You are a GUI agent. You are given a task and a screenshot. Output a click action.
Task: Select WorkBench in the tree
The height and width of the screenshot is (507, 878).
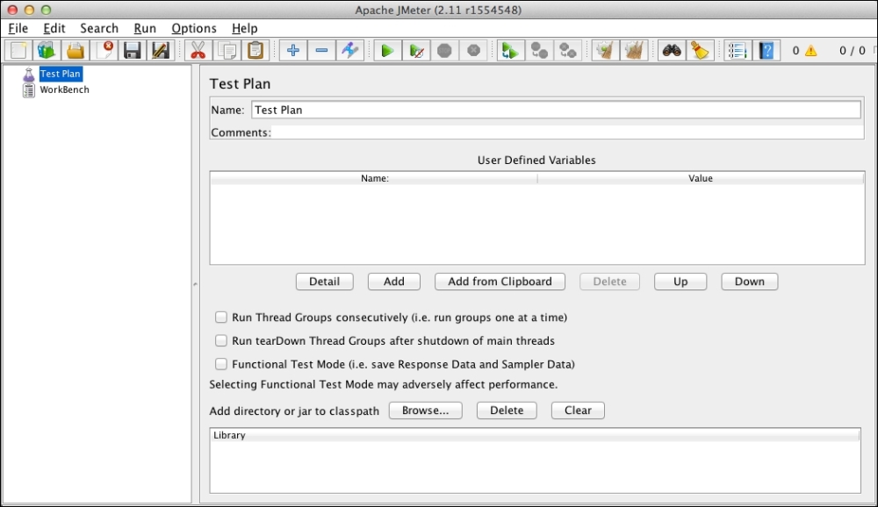pos(64,89)
